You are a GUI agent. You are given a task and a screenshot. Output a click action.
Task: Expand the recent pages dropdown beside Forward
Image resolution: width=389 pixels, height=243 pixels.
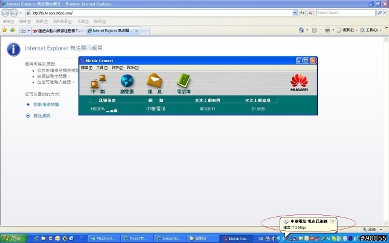pos(21,13)
